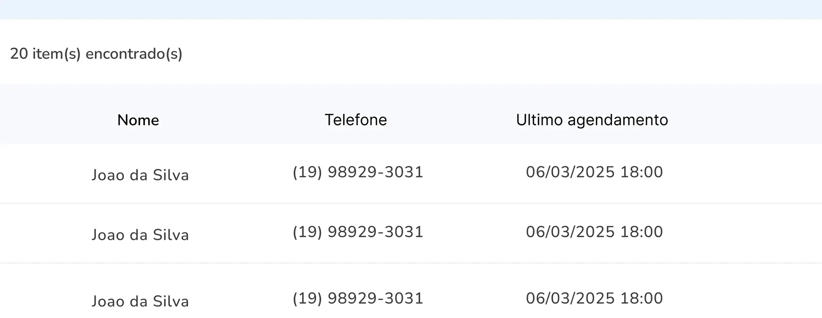Click appointment date 06/03/2025 18:00 in second row
822x318 pixels.
click(594, 231)
